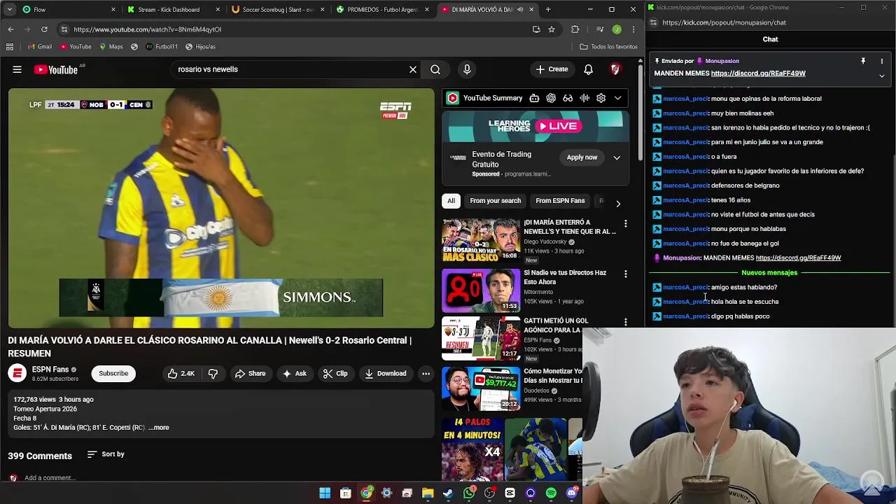
Task: Jump to 'Nuevos mensajes' in Kick chat
Action: [x=769, y=273]
